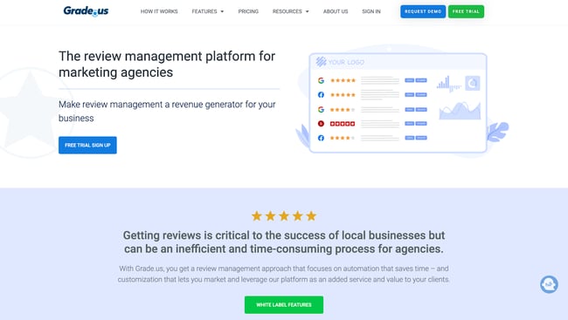Go to Pricing page
This screenshot has height=320, width=568.
point(248,11)
